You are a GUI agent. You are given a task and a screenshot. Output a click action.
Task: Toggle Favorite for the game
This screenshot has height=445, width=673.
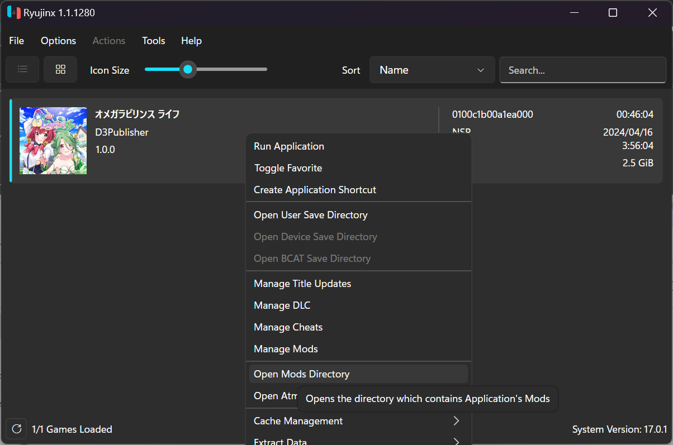click(288, 168)
